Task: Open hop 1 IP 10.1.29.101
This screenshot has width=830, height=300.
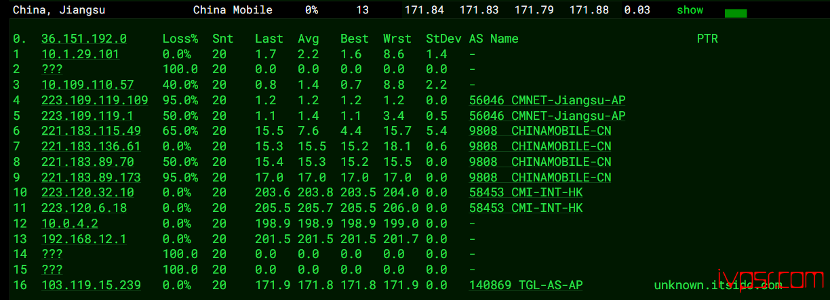Action: point(81,54)
